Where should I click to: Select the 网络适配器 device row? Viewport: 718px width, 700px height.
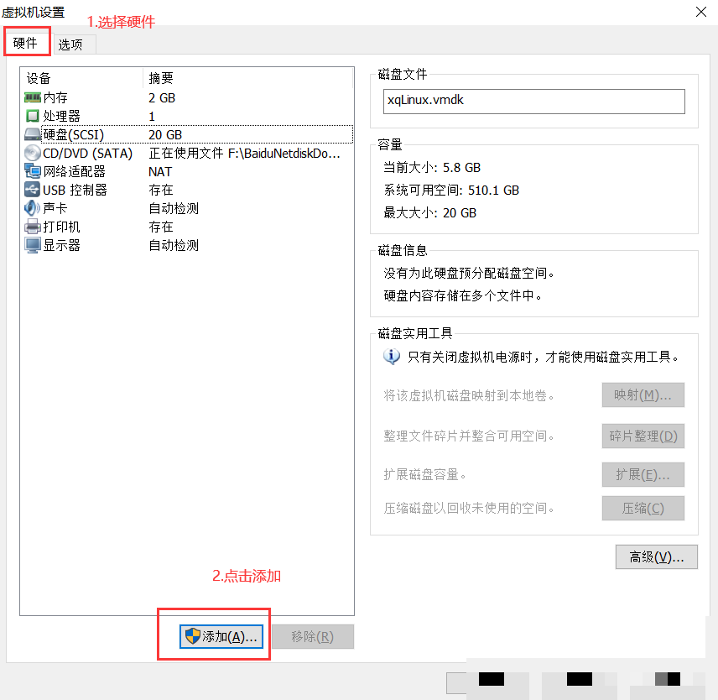point(188,171)
